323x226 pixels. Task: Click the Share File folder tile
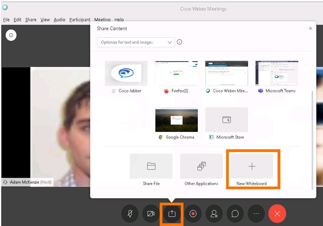(x=151, y=166)
